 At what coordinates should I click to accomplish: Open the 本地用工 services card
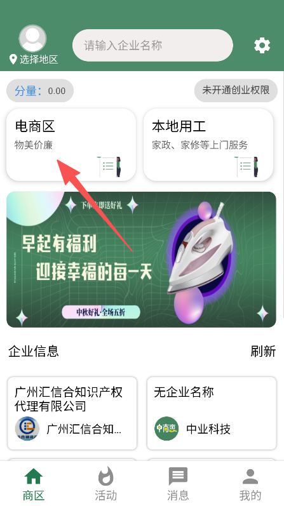(208, 145)
